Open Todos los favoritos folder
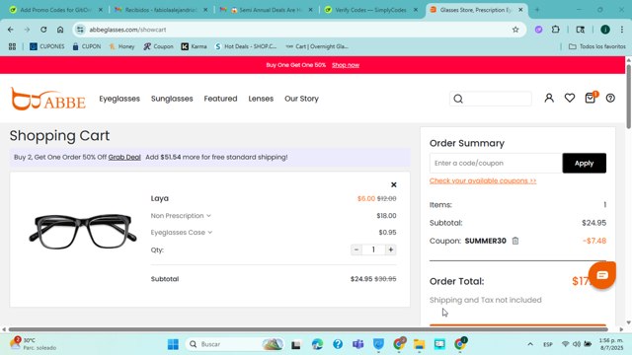Viewport: 632px width, 355px height. (596, 46)
